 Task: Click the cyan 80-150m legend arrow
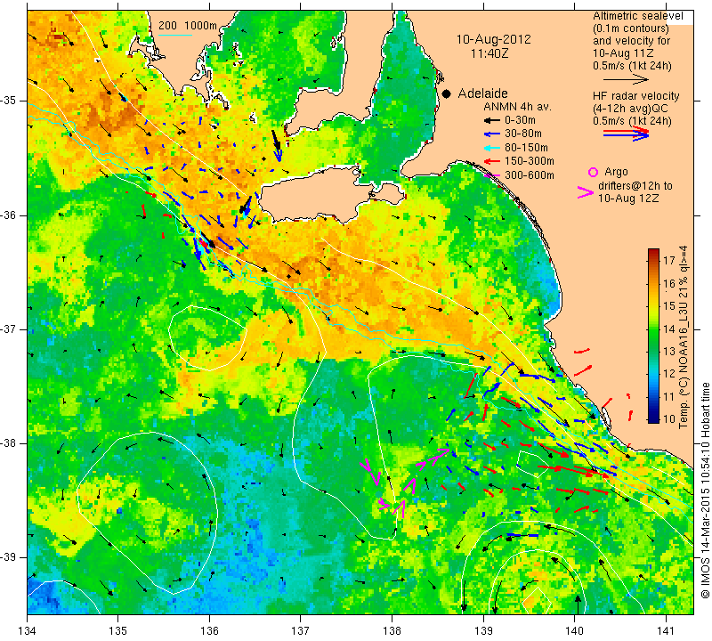491,148
